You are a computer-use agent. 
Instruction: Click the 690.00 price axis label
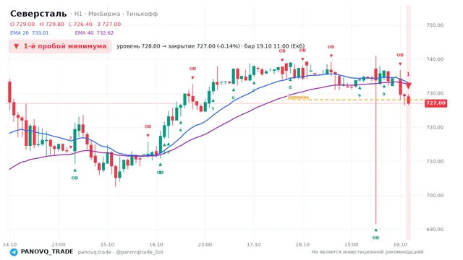435,230
